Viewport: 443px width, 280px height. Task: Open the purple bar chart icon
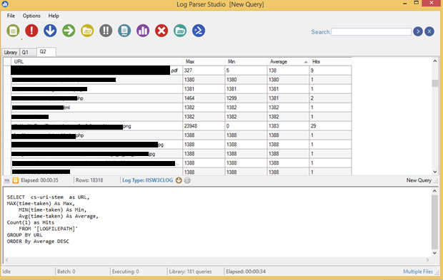[143, 31]
